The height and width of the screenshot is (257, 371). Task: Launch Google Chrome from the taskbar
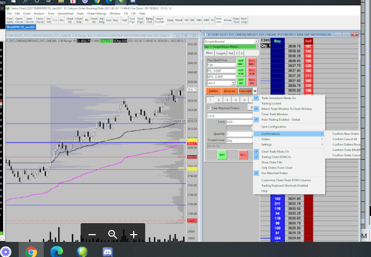click(31, 252)
